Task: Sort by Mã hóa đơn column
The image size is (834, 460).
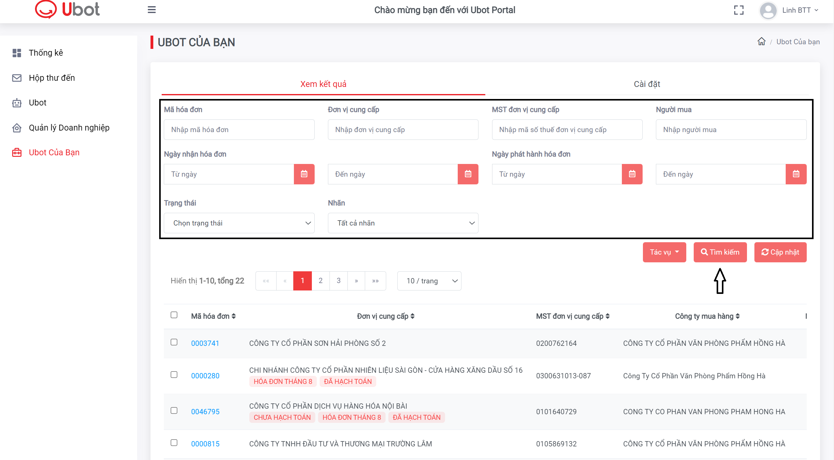Action: click(213, 316)
